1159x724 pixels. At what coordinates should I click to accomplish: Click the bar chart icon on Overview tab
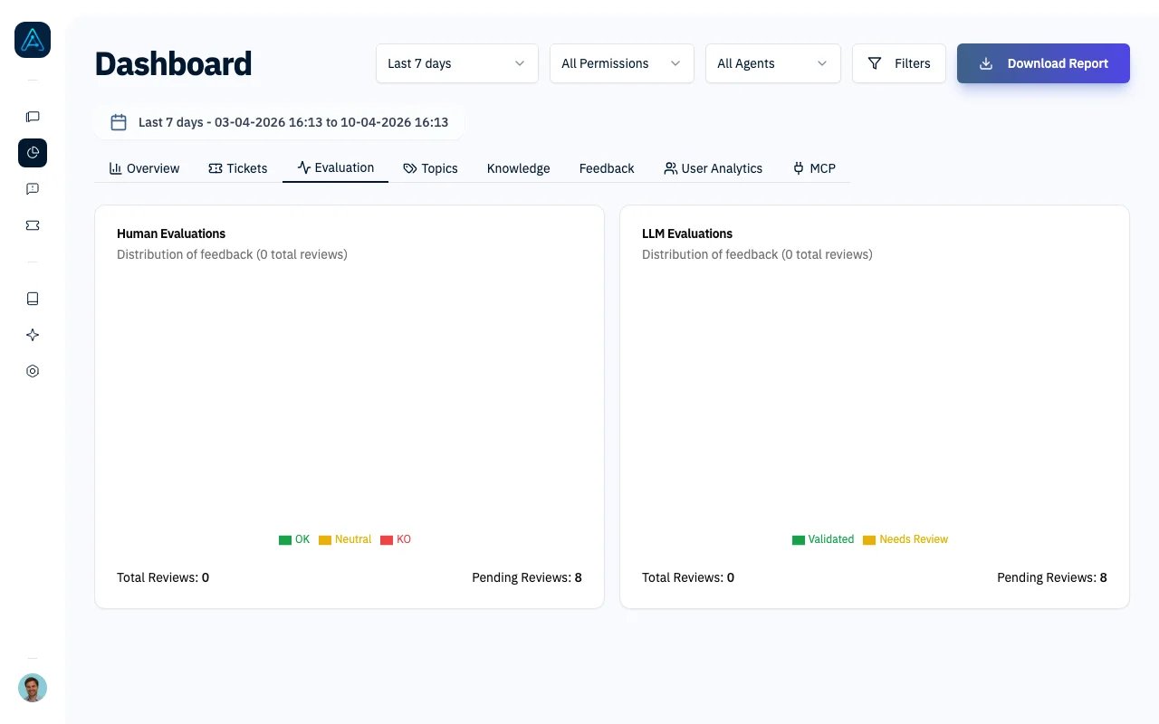[116, 168]
